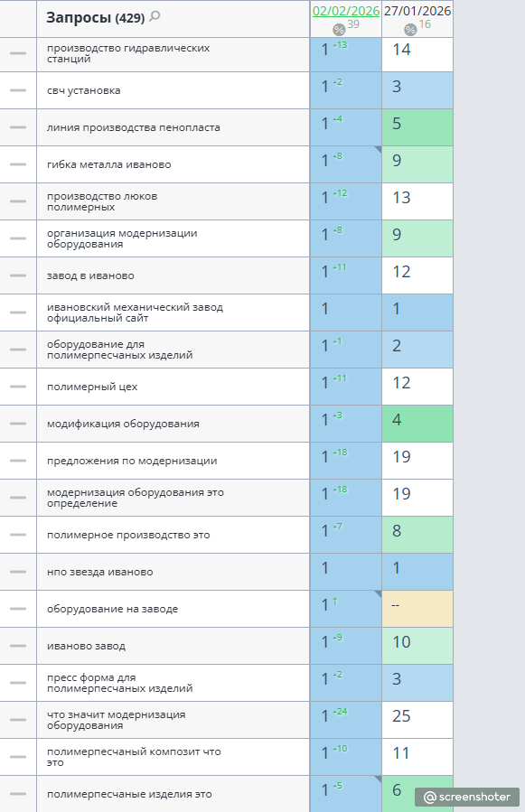525x812 pixels.
Task: Select query 'линия производства пенопласта'
Action: [133, 127]
